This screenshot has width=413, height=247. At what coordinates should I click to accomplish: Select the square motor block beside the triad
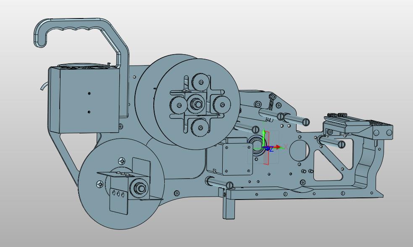(237, 160)
